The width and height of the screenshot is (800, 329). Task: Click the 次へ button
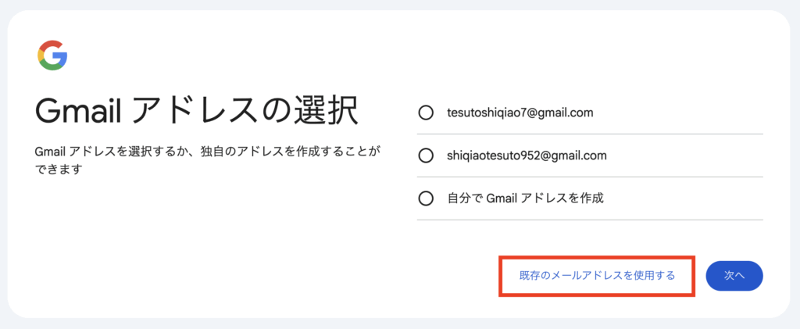[734, 276]
